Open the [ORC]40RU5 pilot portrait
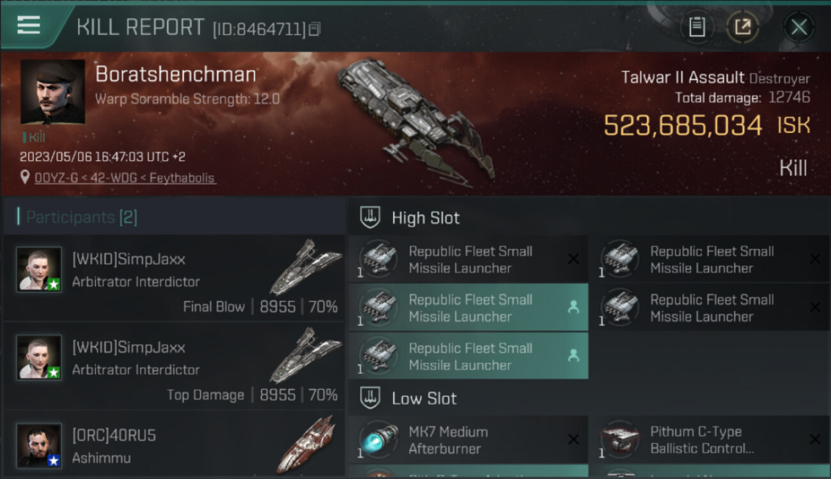 tap(39, 445)
